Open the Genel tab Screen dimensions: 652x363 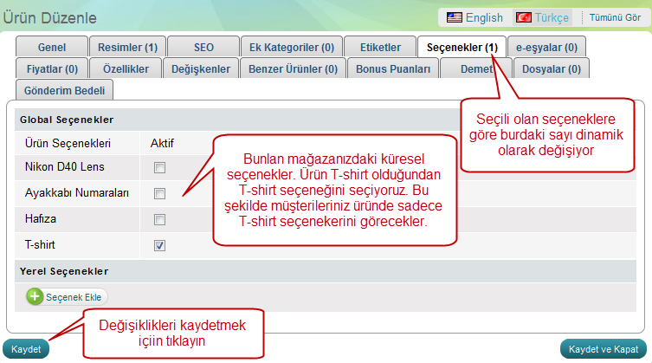pyautogui.click(x=53, y=47)
